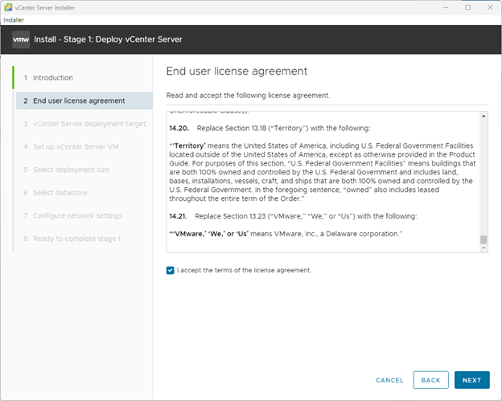The width and height of the screenshot is (502, 401).
Task: Click the license scrollbar thumb
Action: click(x=483, y=239)
